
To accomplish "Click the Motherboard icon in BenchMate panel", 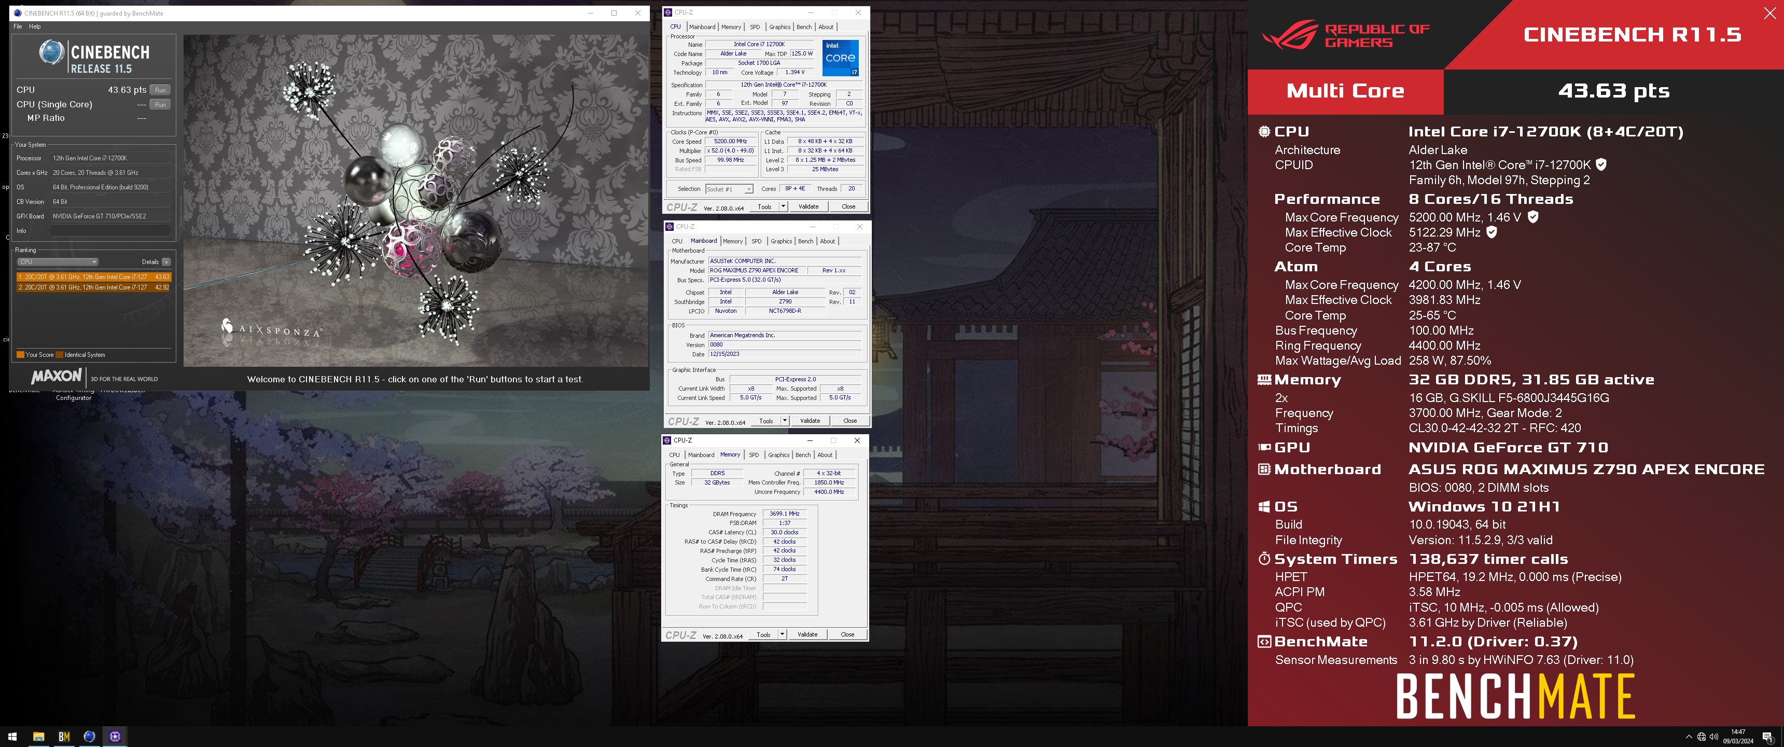I will 1264,469.
